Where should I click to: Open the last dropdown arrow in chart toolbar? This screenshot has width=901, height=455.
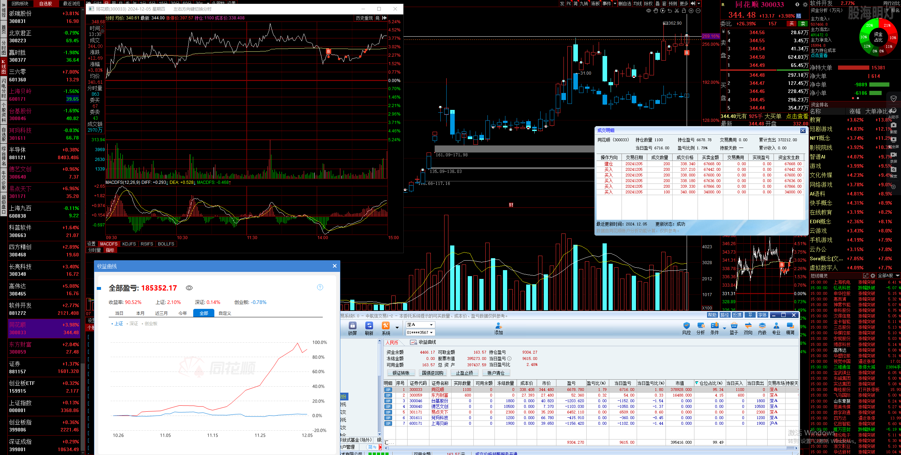click(699, 4)
